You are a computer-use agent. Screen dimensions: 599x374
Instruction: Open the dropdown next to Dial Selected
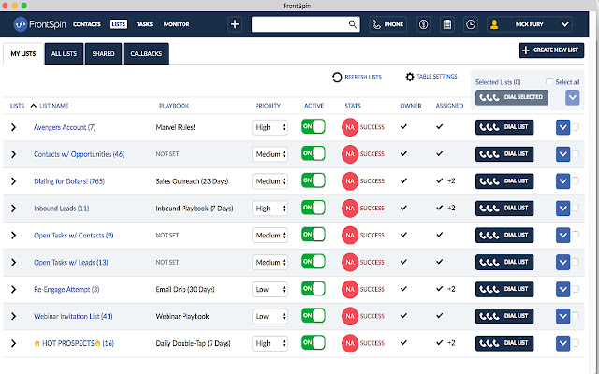(x=572, y=97)
